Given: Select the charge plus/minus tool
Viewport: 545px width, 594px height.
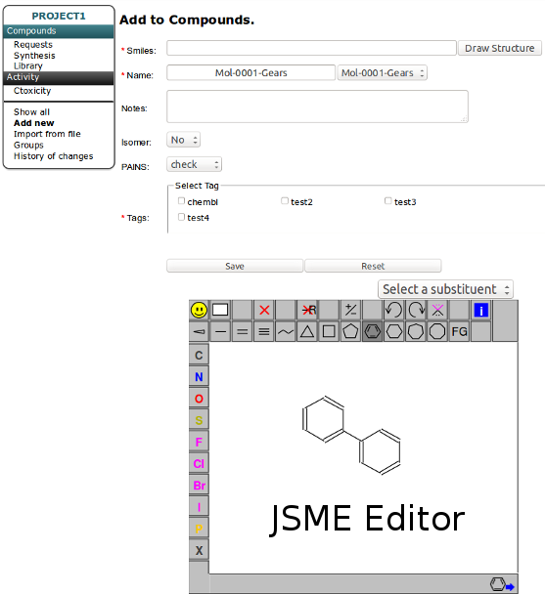Looking at the screenshot, I should [x=350, y=311].
